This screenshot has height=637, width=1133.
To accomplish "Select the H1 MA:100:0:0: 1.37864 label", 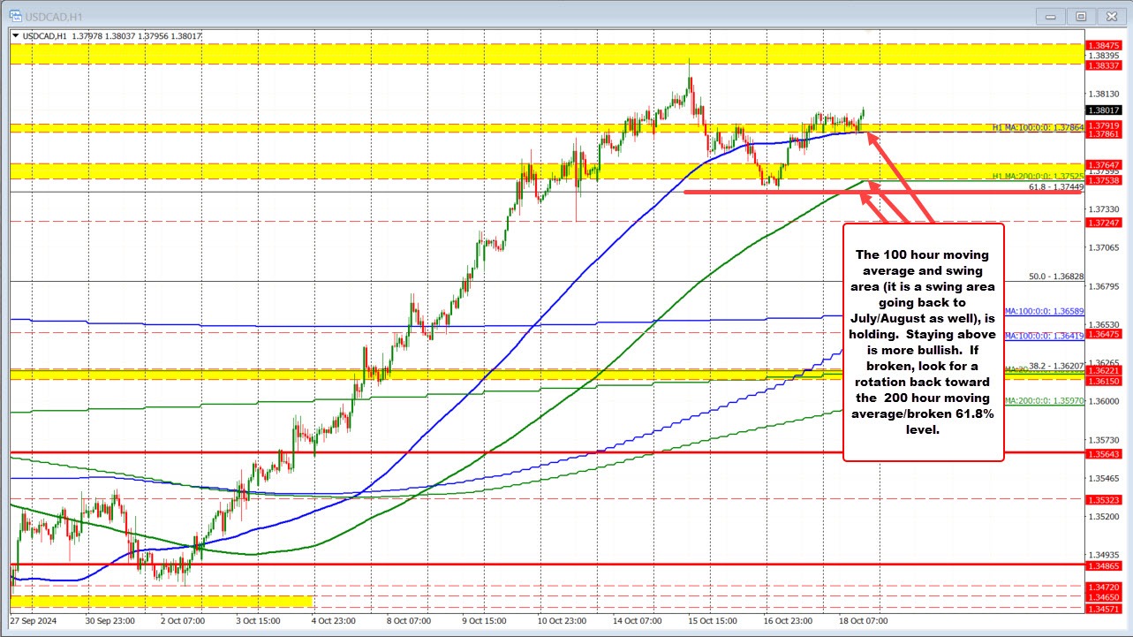I will click(x=1038, y=128).
